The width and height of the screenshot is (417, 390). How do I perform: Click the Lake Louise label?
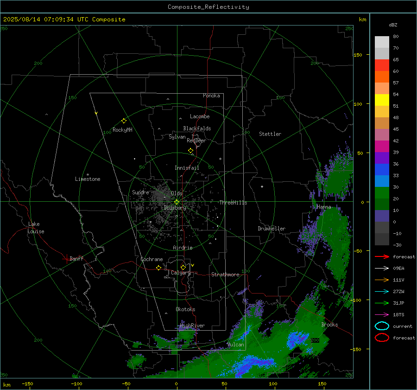tap(36, 228)
